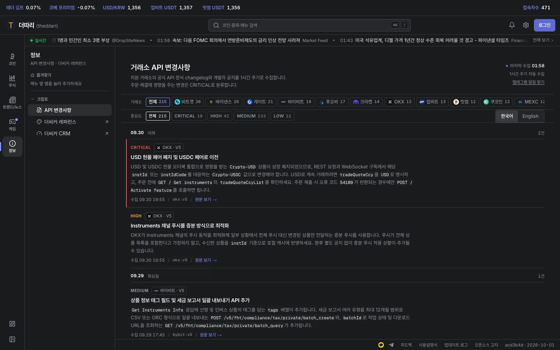Screen dimensions: 560x350
Task: Open 더씨커 CRM external link arrow
Action: (x=107, y=133)
